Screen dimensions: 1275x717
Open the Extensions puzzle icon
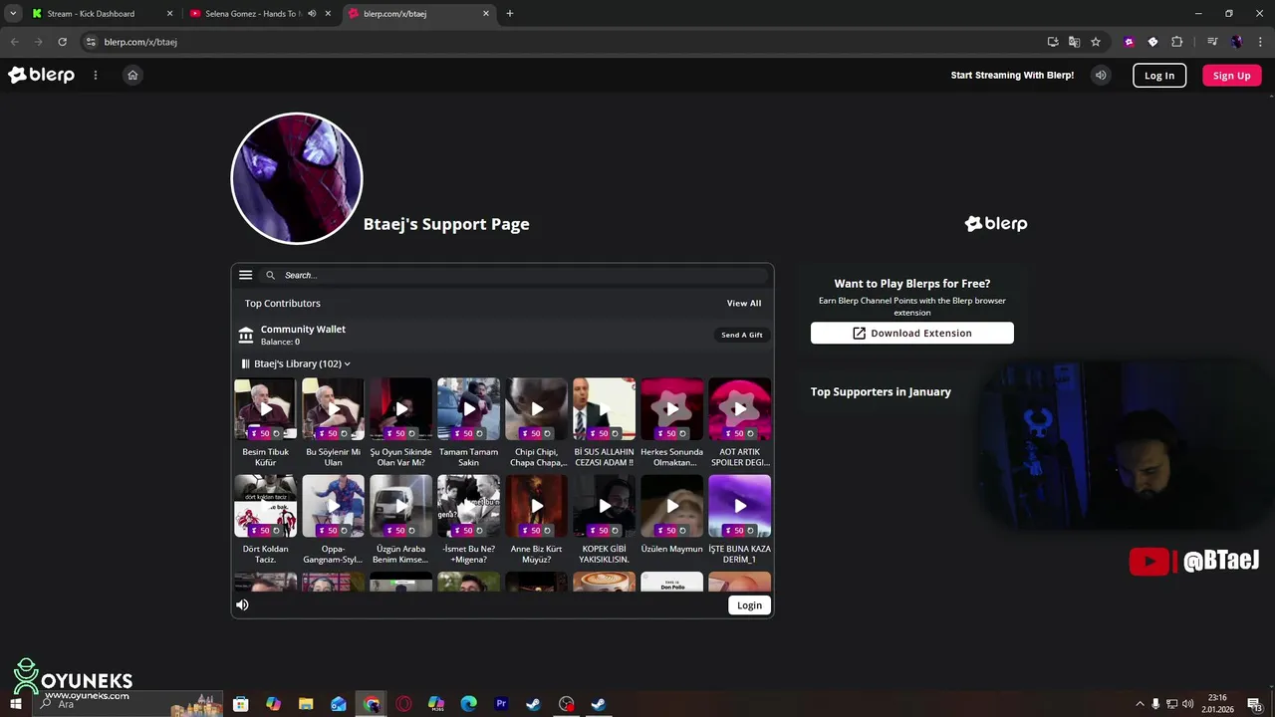point(1177,42)
